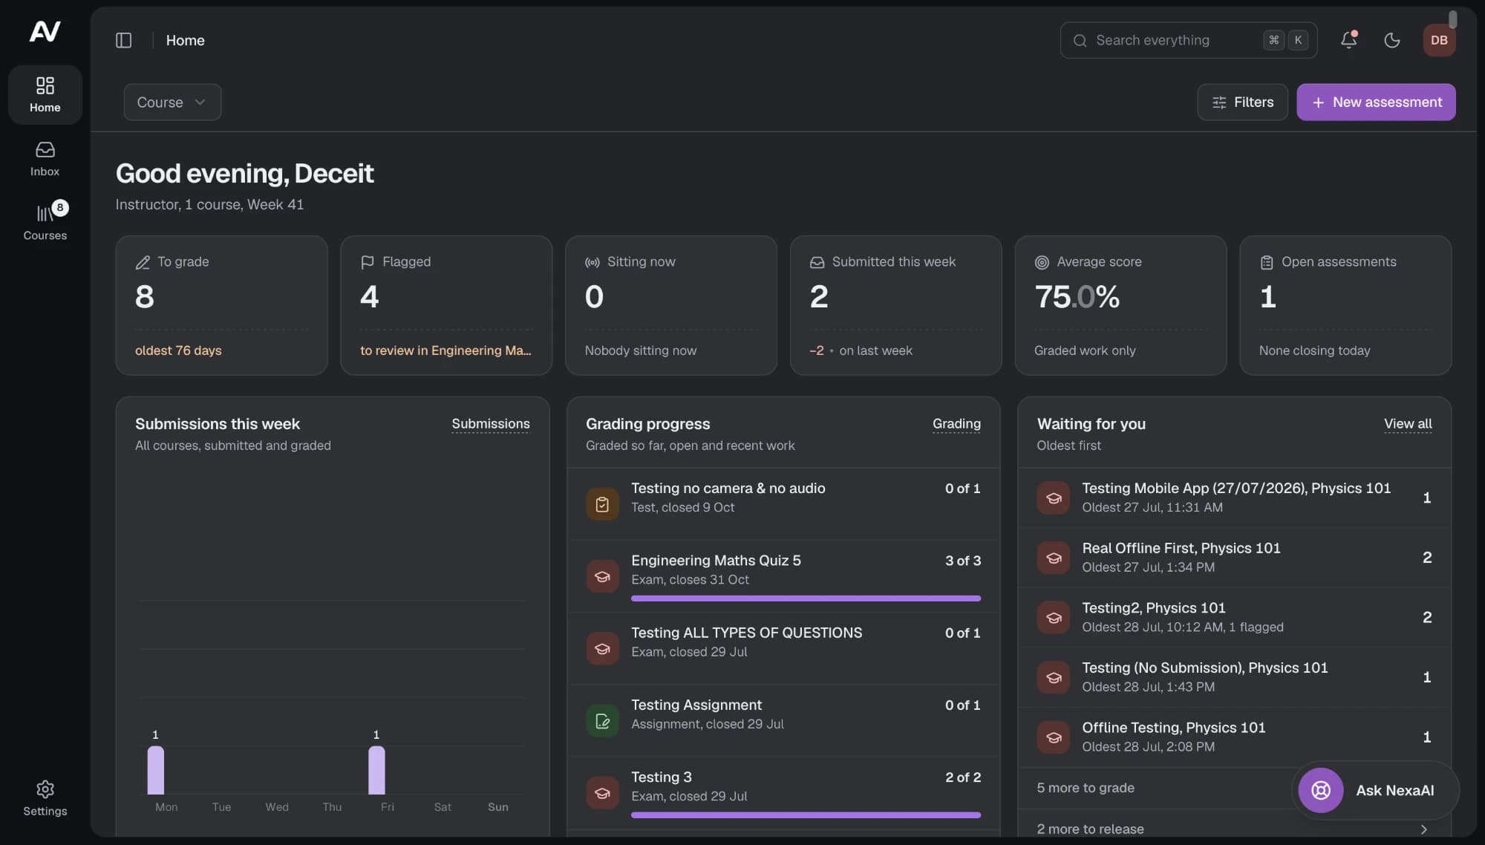The height and width of the screenshot is (845, 1485).
Task: Click Testing 3 progress bar
Action: (806, 815)
